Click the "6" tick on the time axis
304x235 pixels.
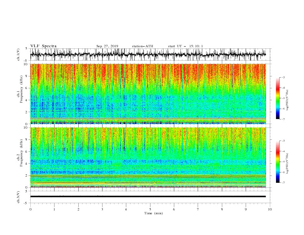pyautogui.click(x=174, y=209)
